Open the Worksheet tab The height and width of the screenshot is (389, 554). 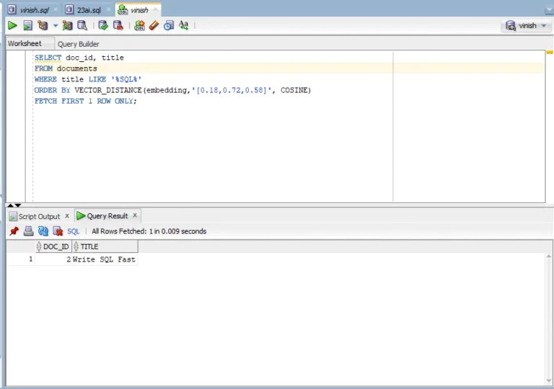click(25, 44)
